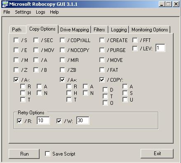This screenshot has width=181, height=163.
Task: Switch to the Path tab
Action: [x=17, y=30]
